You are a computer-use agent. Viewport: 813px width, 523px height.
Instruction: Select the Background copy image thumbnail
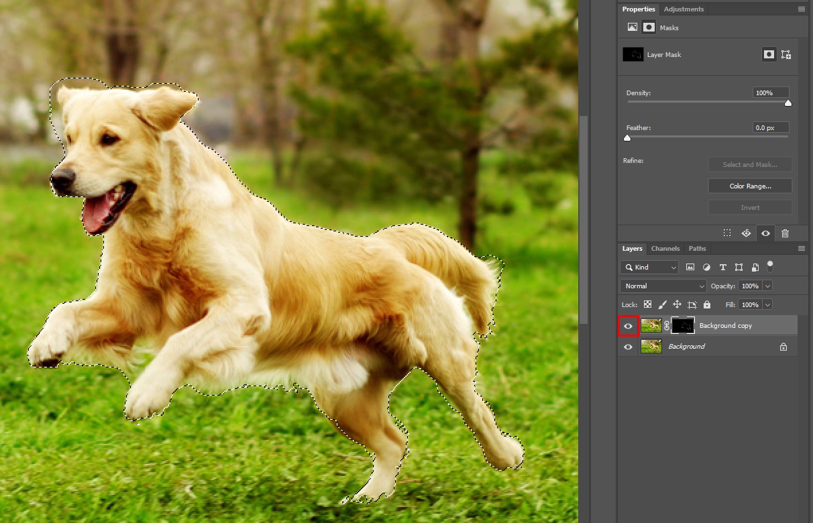[x=651, y=325]
